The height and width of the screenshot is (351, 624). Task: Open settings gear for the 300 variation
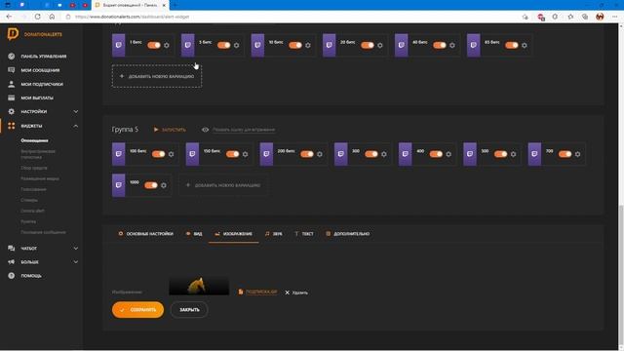[x=383, y=154]
